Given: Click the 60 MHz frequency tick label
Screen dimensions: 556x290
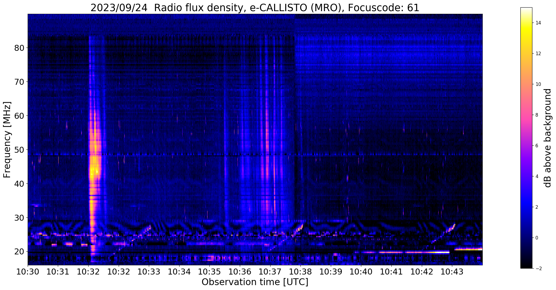Looking at the screenshot, I should click(x=20, y=116).
